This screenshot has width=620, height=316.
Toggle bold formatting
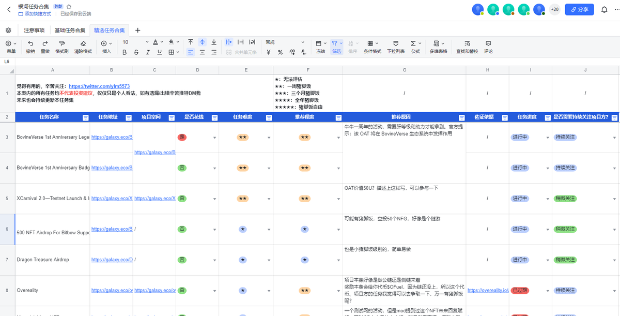(125, 52)
